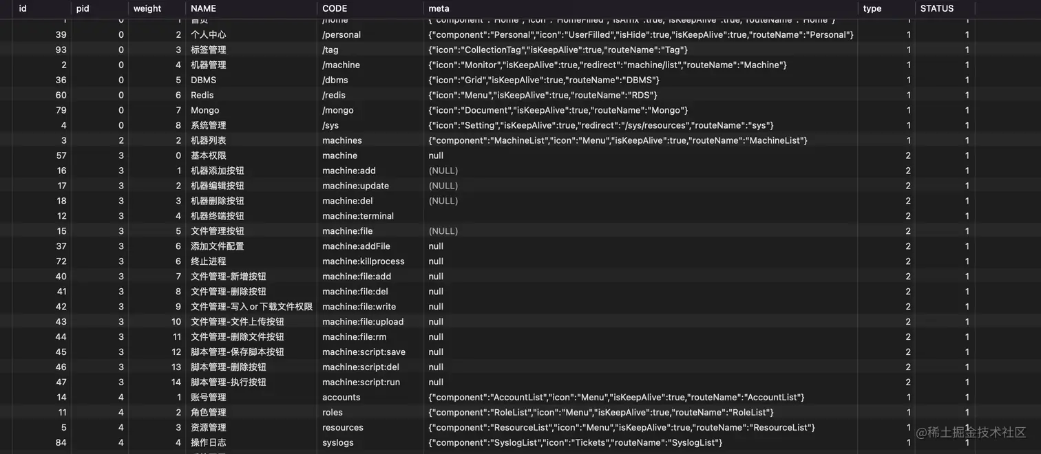Click the machine:terminal code cell
Viewport: 1041px width, 454px height.
[x=358, y=216]
